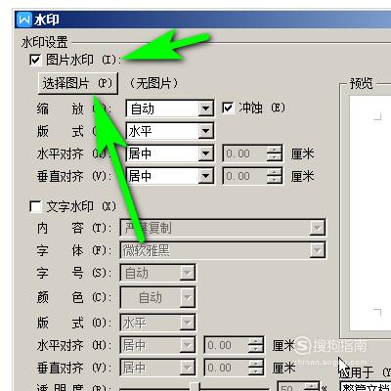Increase picture horizontal offset with spinner up arrow

[274, 150]
